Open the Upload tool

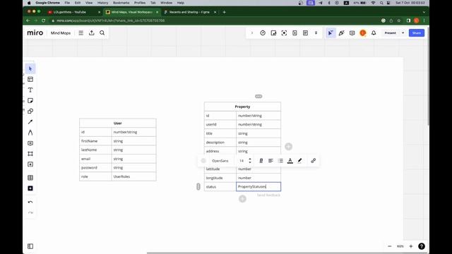pos(30,164)
